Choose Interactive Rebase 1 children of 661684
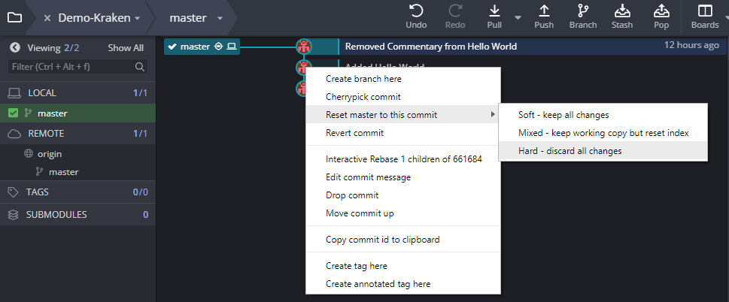Image resolution: width=729 pixels, height=302 pixels. coord(403,159)
